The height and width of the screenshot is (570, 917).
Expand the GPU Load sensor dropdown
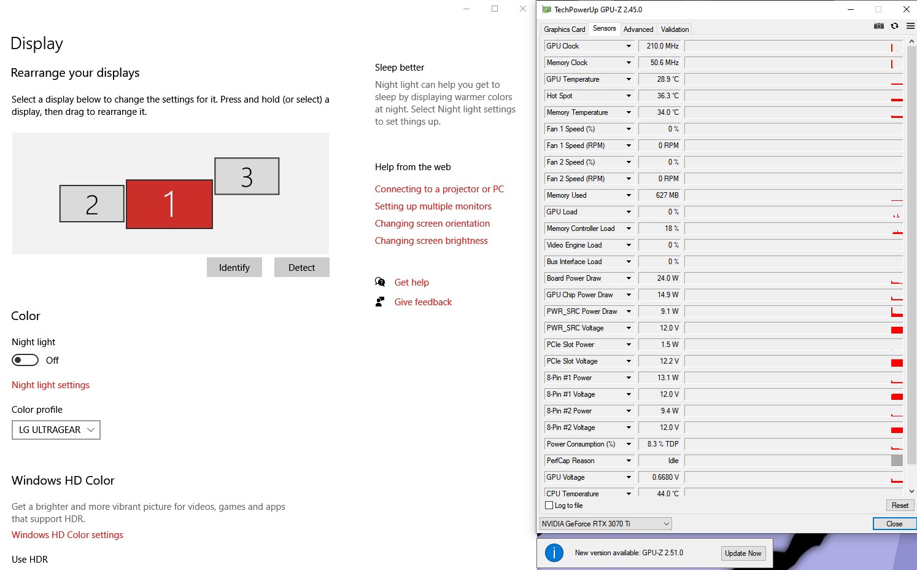pos(629,212)
